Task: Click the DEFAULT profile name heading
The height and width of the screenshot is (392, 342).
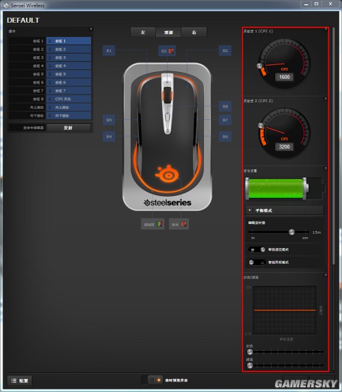Action: tap(23, 21)
